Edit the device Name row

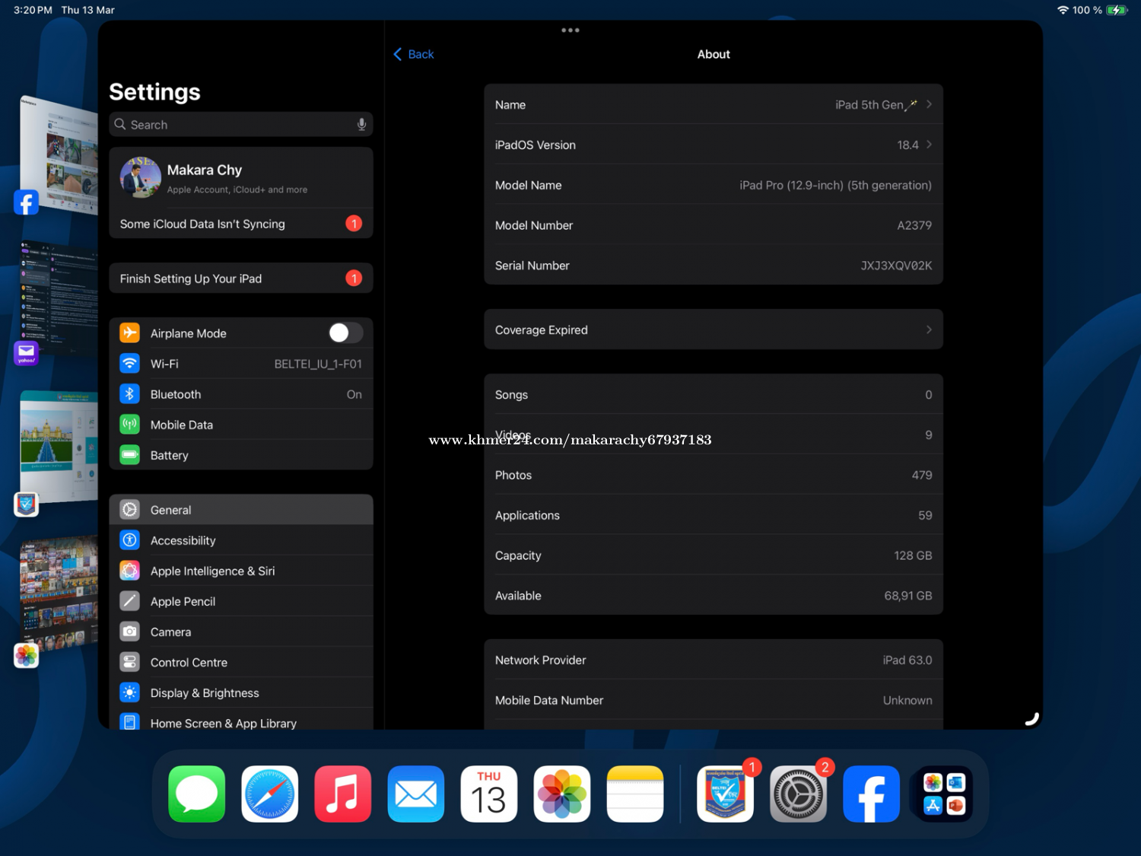pyautogui.click(x=713, y=105)
